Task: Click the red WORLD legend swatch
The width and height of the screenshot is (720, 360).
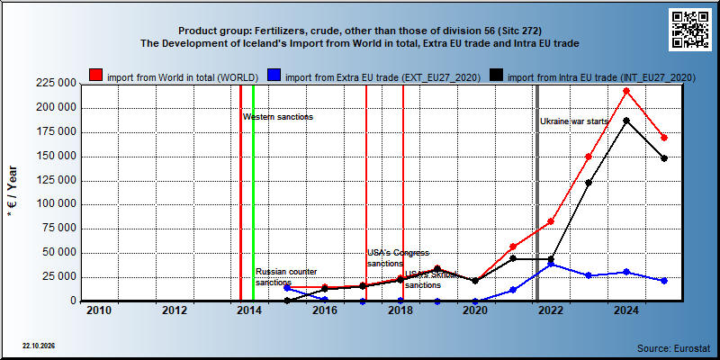Action: [95, 76]
